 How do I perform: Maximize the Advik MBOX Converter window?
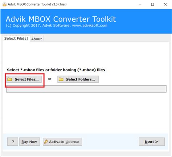point(153,4)
